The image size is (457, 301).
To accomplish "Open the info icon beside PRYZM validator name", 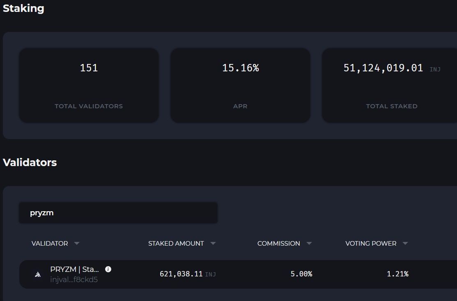I will click(x=108, y=269).
